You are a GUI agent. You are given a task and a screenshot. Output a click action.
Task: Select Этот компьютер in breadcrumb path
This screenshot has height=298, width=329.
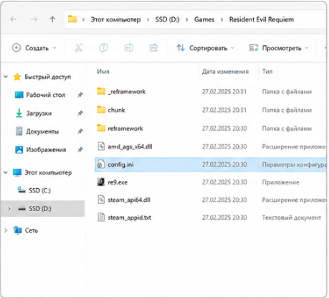[115, 19]
